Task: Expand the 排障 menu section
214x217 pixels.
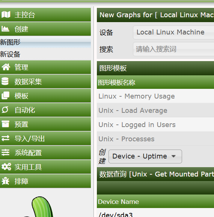Action: pyautogui.click(x=45, y=181)
